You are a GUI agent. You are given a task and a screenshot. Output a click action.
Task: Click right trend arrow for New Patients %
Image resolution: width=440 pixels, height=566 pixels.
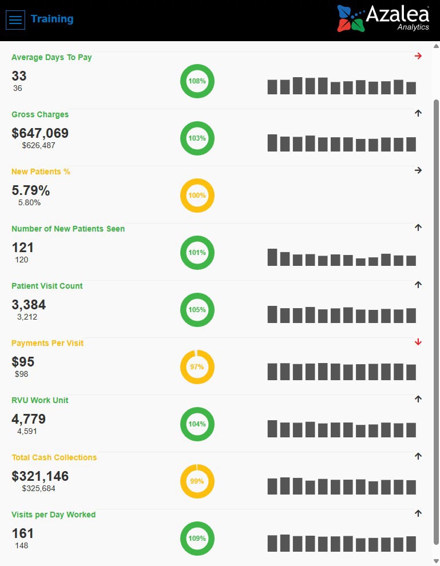tap(418, 170)
